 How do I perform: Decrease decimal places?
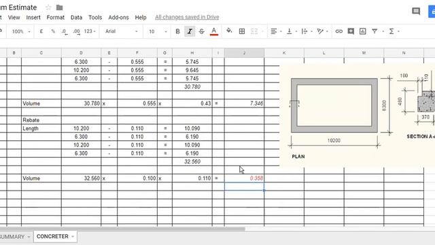pos(65,32)
